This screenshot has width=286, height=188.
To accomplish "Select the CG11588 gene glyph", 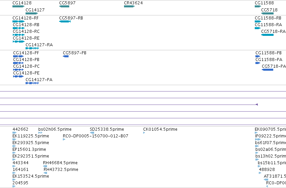I will 258,6.
